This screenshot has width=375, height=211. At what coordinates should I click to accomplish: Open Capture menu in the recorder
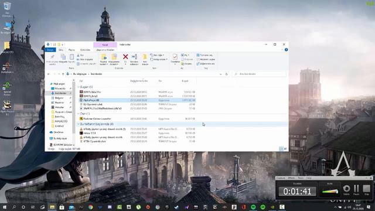tap(281, 178)
